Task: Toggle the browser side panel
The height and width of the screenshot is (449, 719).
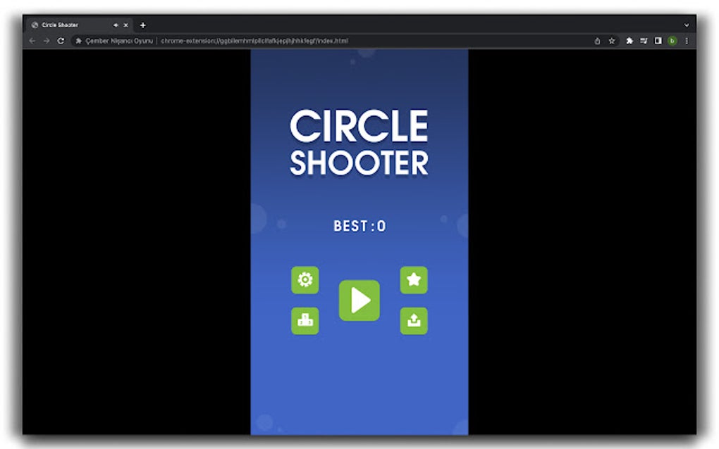Action: (x=658, y=41)
